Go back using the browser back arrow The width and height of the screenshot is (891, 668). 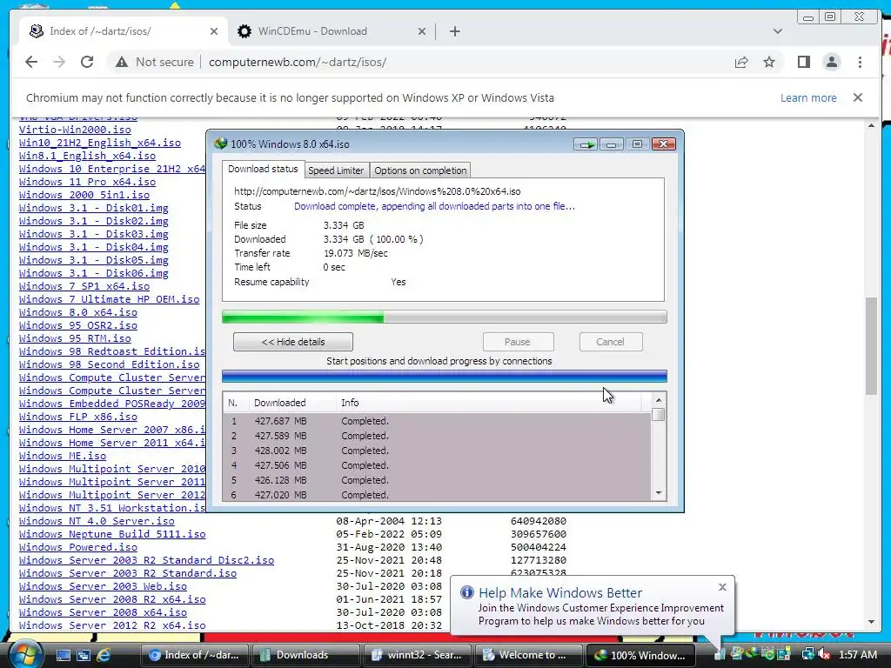point(31,62)
